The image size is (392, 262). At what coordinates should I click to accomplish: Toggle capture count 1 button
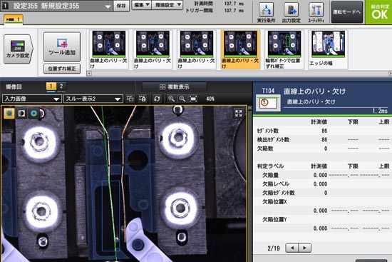(x=51, y=86)
